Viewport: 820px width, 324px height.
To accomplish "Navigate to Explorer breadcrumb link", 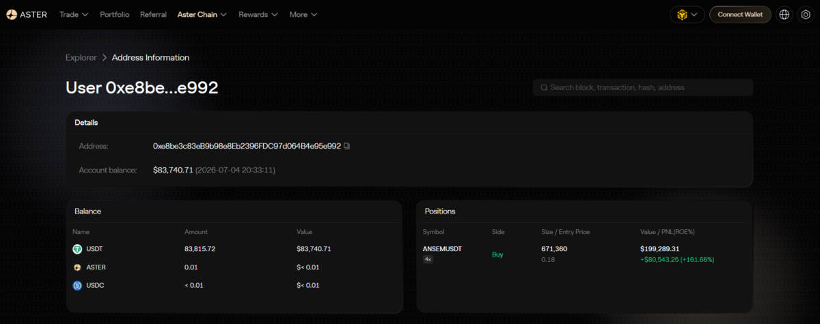I will click(81, 57).
